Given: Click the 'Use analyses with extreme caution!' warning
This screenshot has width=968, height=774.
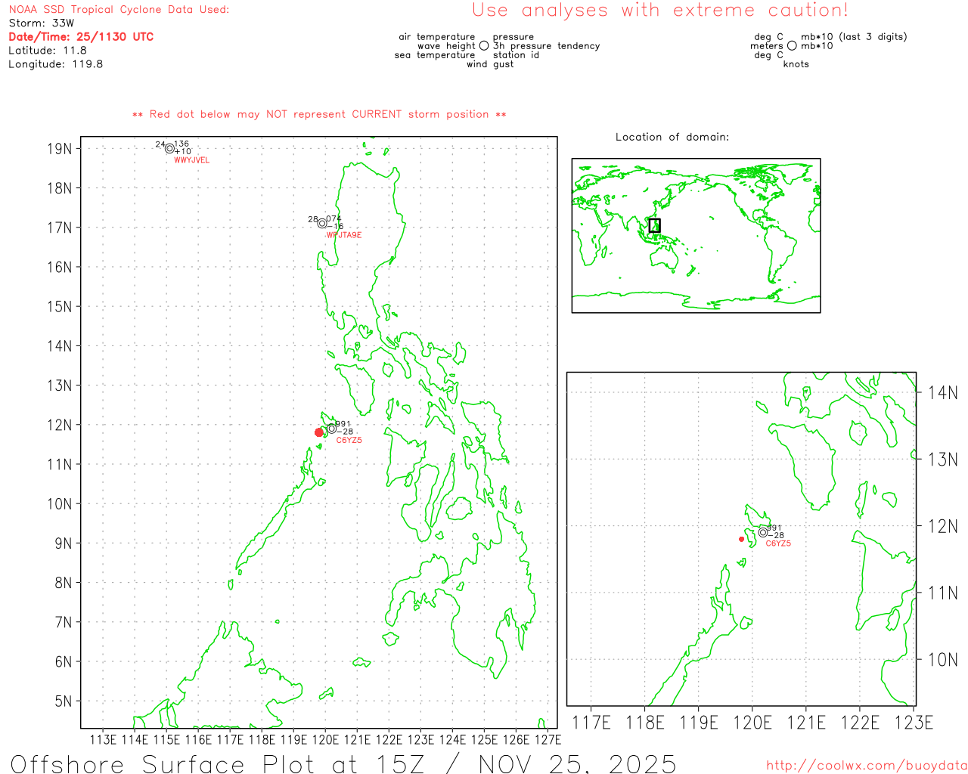Looking at the screenshot, I should (660, 10).
